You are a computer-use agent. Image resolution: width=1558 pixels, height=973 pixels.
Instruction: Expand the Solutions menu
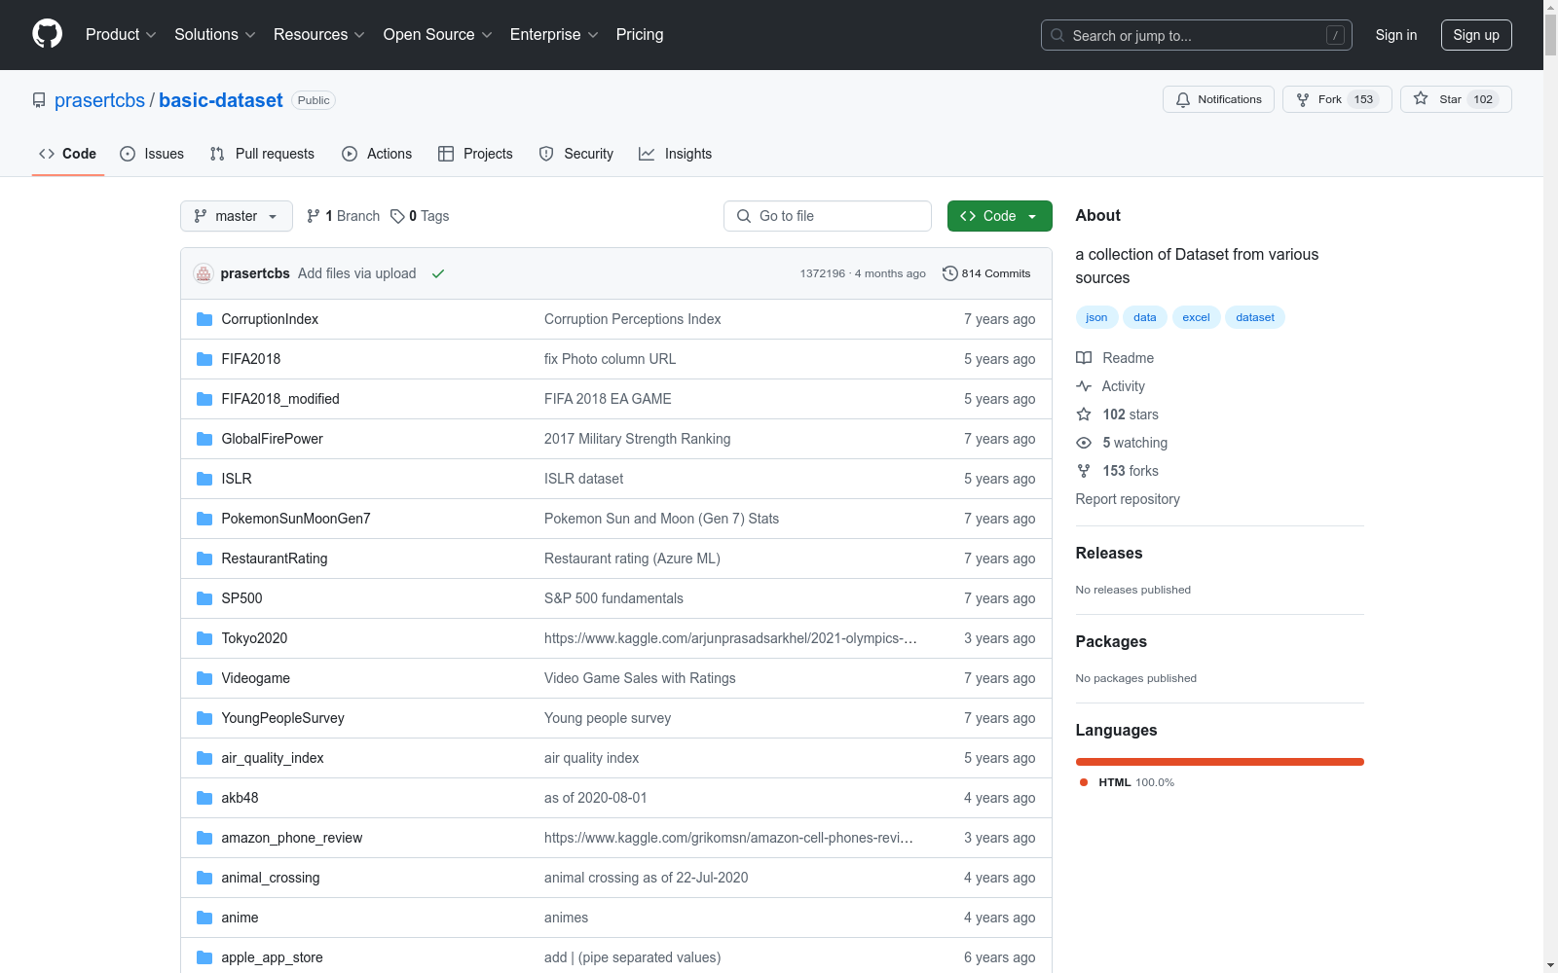coord(215,34)
